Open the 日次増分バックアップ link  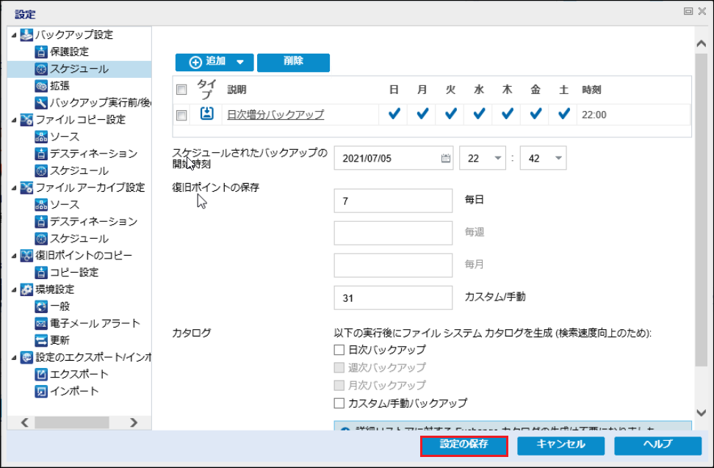(x=275, y=115)
